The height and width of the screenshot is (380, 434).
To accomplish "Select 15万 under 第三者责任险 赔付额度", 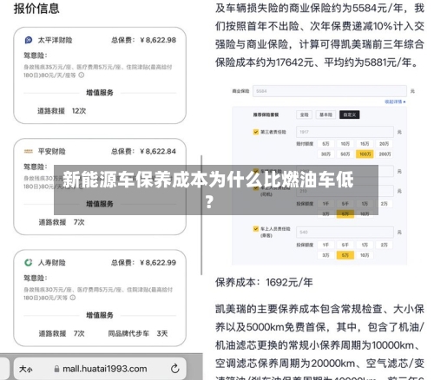I will tap(365, 144).
